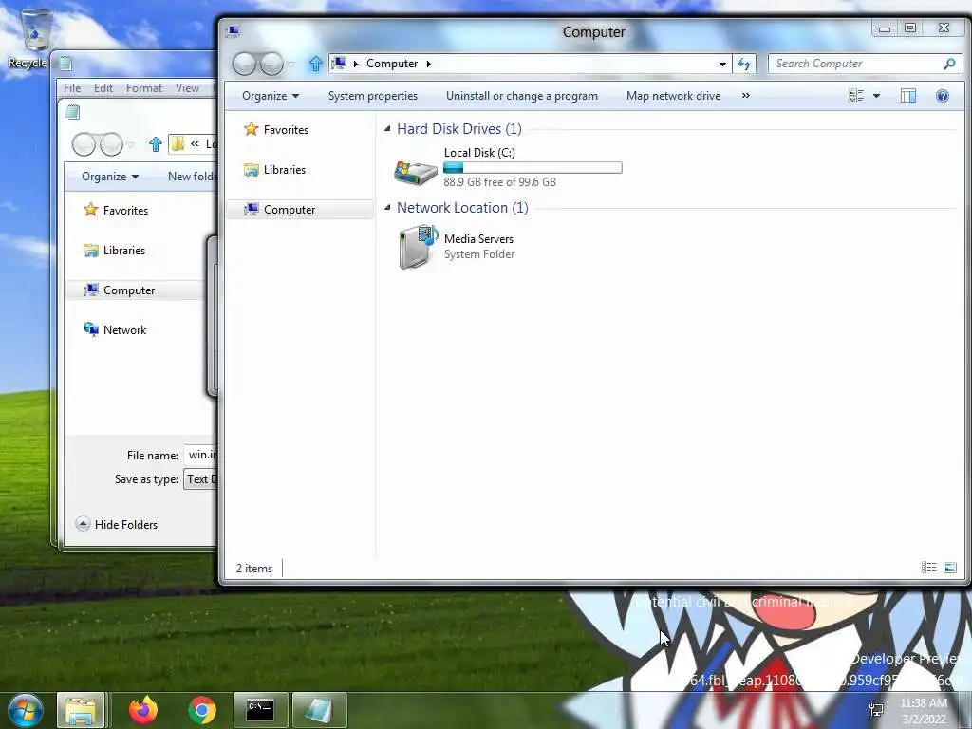Screen dimensions: 972x729
Task: Choose Map network drive
Action: point(673,96)
